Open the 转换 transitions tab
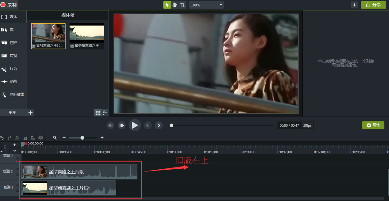This screenshot has height=201, width=389. tap(13, 56)
